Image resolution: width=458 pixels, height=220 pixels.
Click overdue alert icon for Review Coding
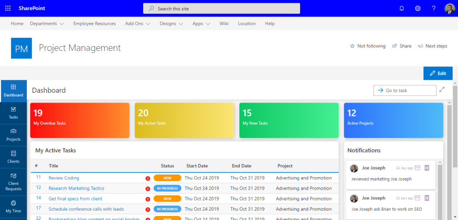point(148,178)
